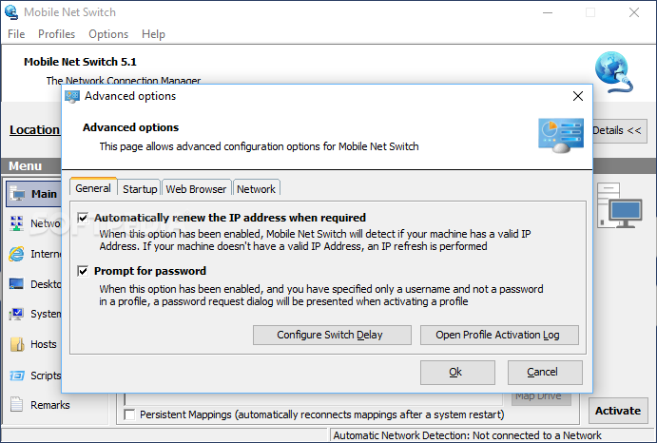Select Main in the sidebar menu
657x443 pixels.
[34, 194]
